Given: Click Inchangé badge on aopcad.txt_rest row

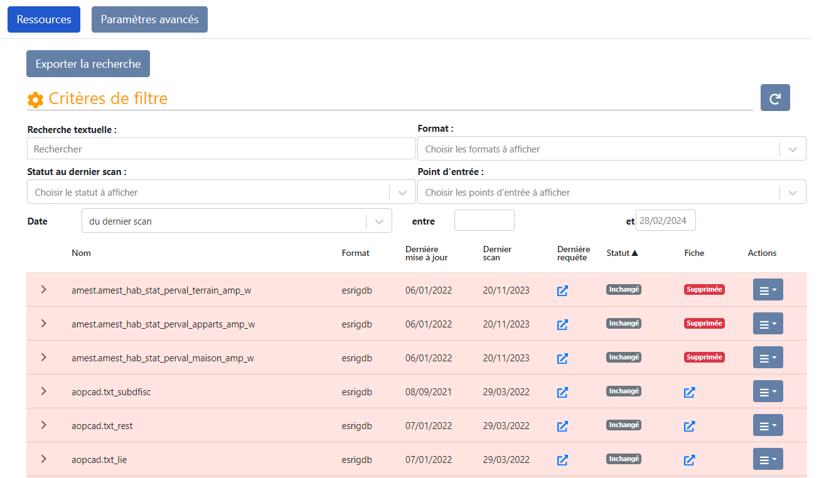Looking at the screenshot, I should [x=624, y=425].
